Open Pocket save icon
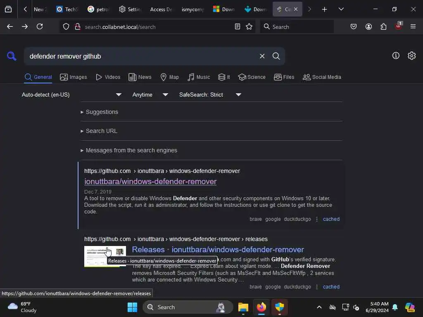This screenshot has width=423, height=317. tap(354, 27)
